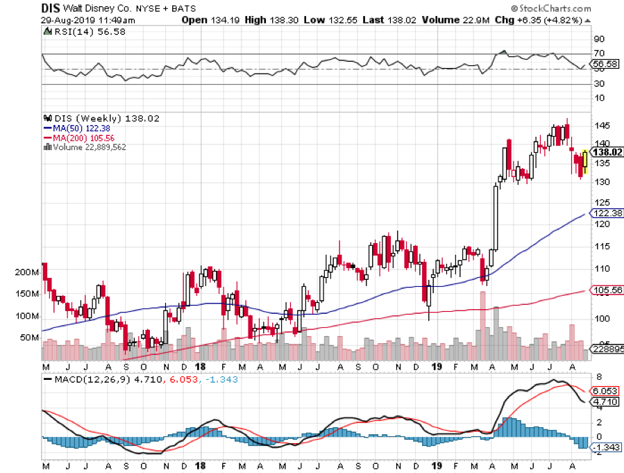This screenshot has height=473, width=624.
Task: Click the NYSE + BATS exchange label
Action: coord(166,8)
